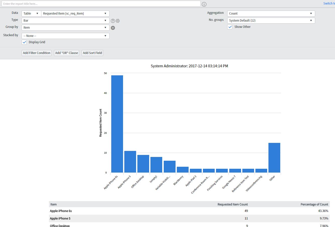Click into the report title field
335x227 pixels.
[100, 4]
